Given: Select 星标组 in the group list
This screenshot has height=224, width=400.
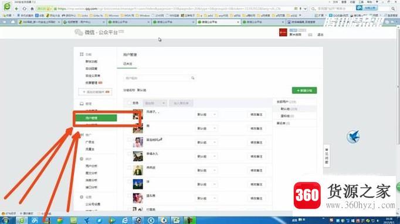Looking at the screenshot, I should coord(287,116).
